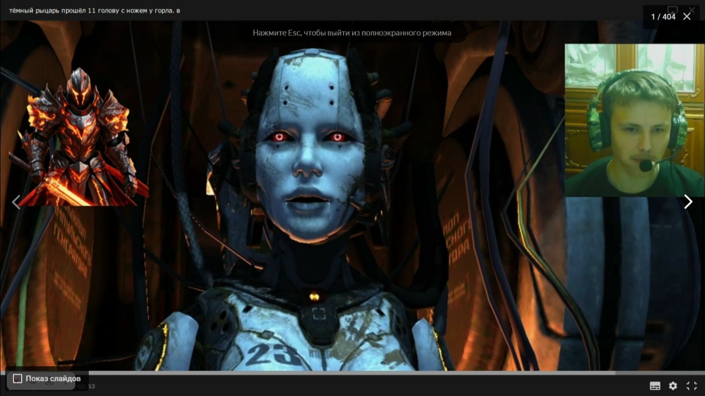Viewport: 705px width, 396px height.
Task: Toggle subtitles with the captions icon
Action: pos(655,386)
